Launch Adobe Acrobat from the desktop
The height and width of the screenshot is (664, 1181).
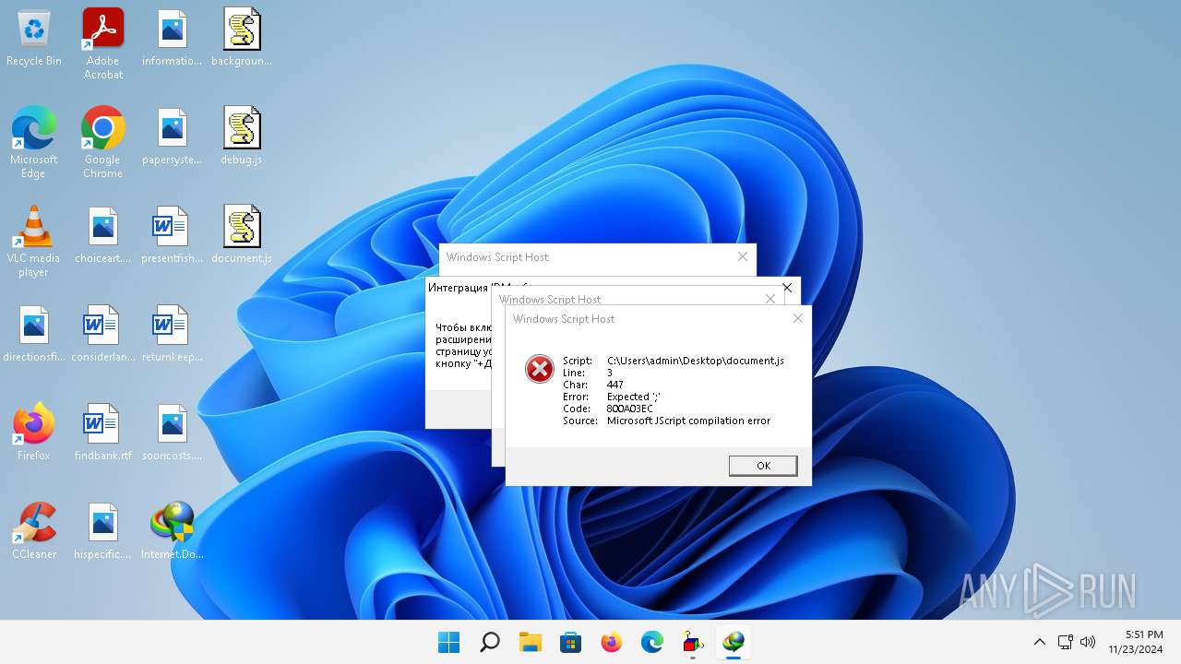[x=102, y=42]
